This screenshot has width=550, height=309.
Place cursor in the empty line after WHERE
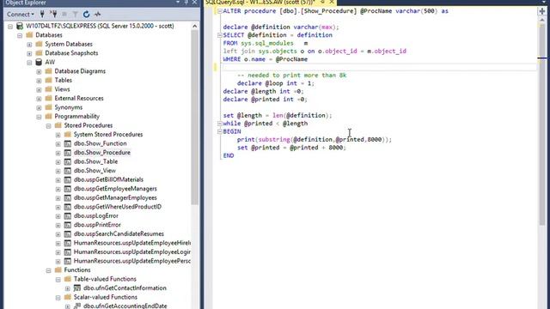click(379, 67)
